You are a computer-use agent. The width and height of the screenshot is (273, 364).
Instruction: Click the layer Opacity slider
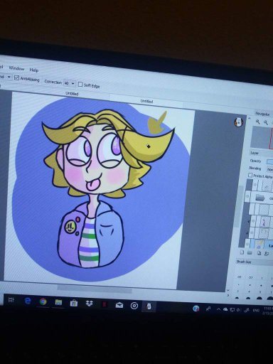tap(270, 162)
